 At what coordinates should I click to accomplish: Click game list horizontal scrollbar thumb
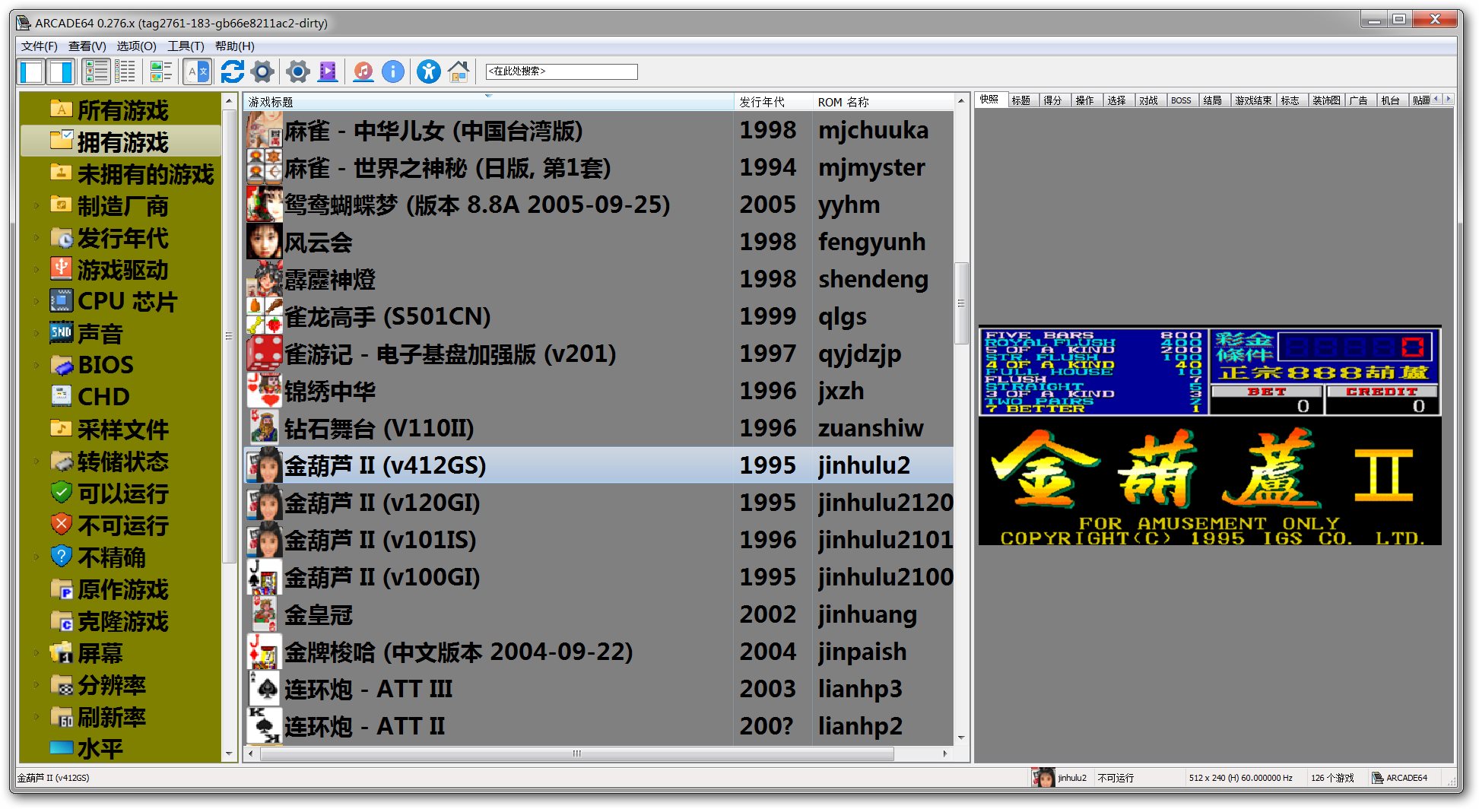pyautogui.click(x=577, y=753)
